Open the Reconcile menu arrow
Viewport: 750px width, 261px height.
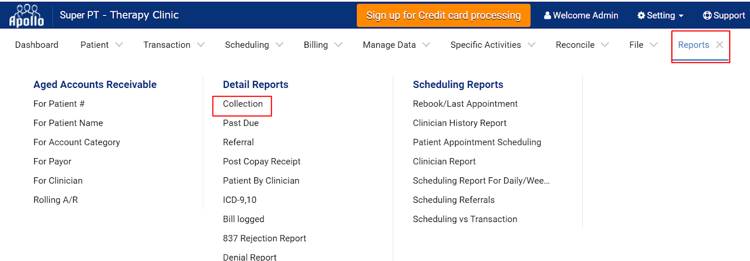click(x=605, y=45)
